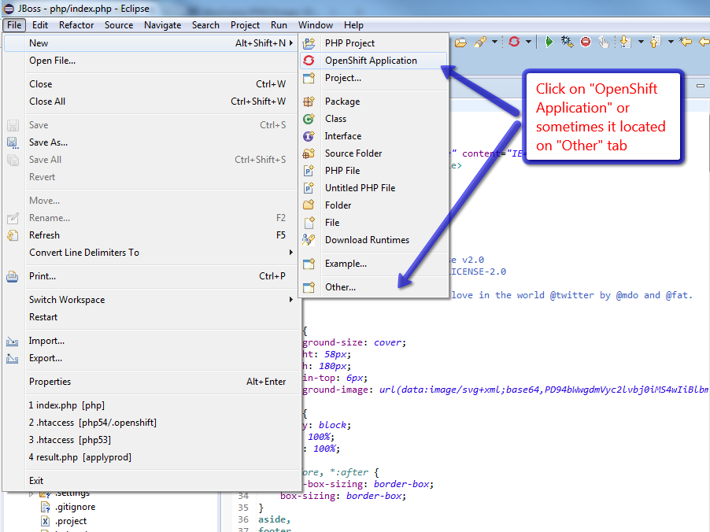Click the Last Edit Location icon
Viewport: 710px width, 532px height.
(686, 42)
